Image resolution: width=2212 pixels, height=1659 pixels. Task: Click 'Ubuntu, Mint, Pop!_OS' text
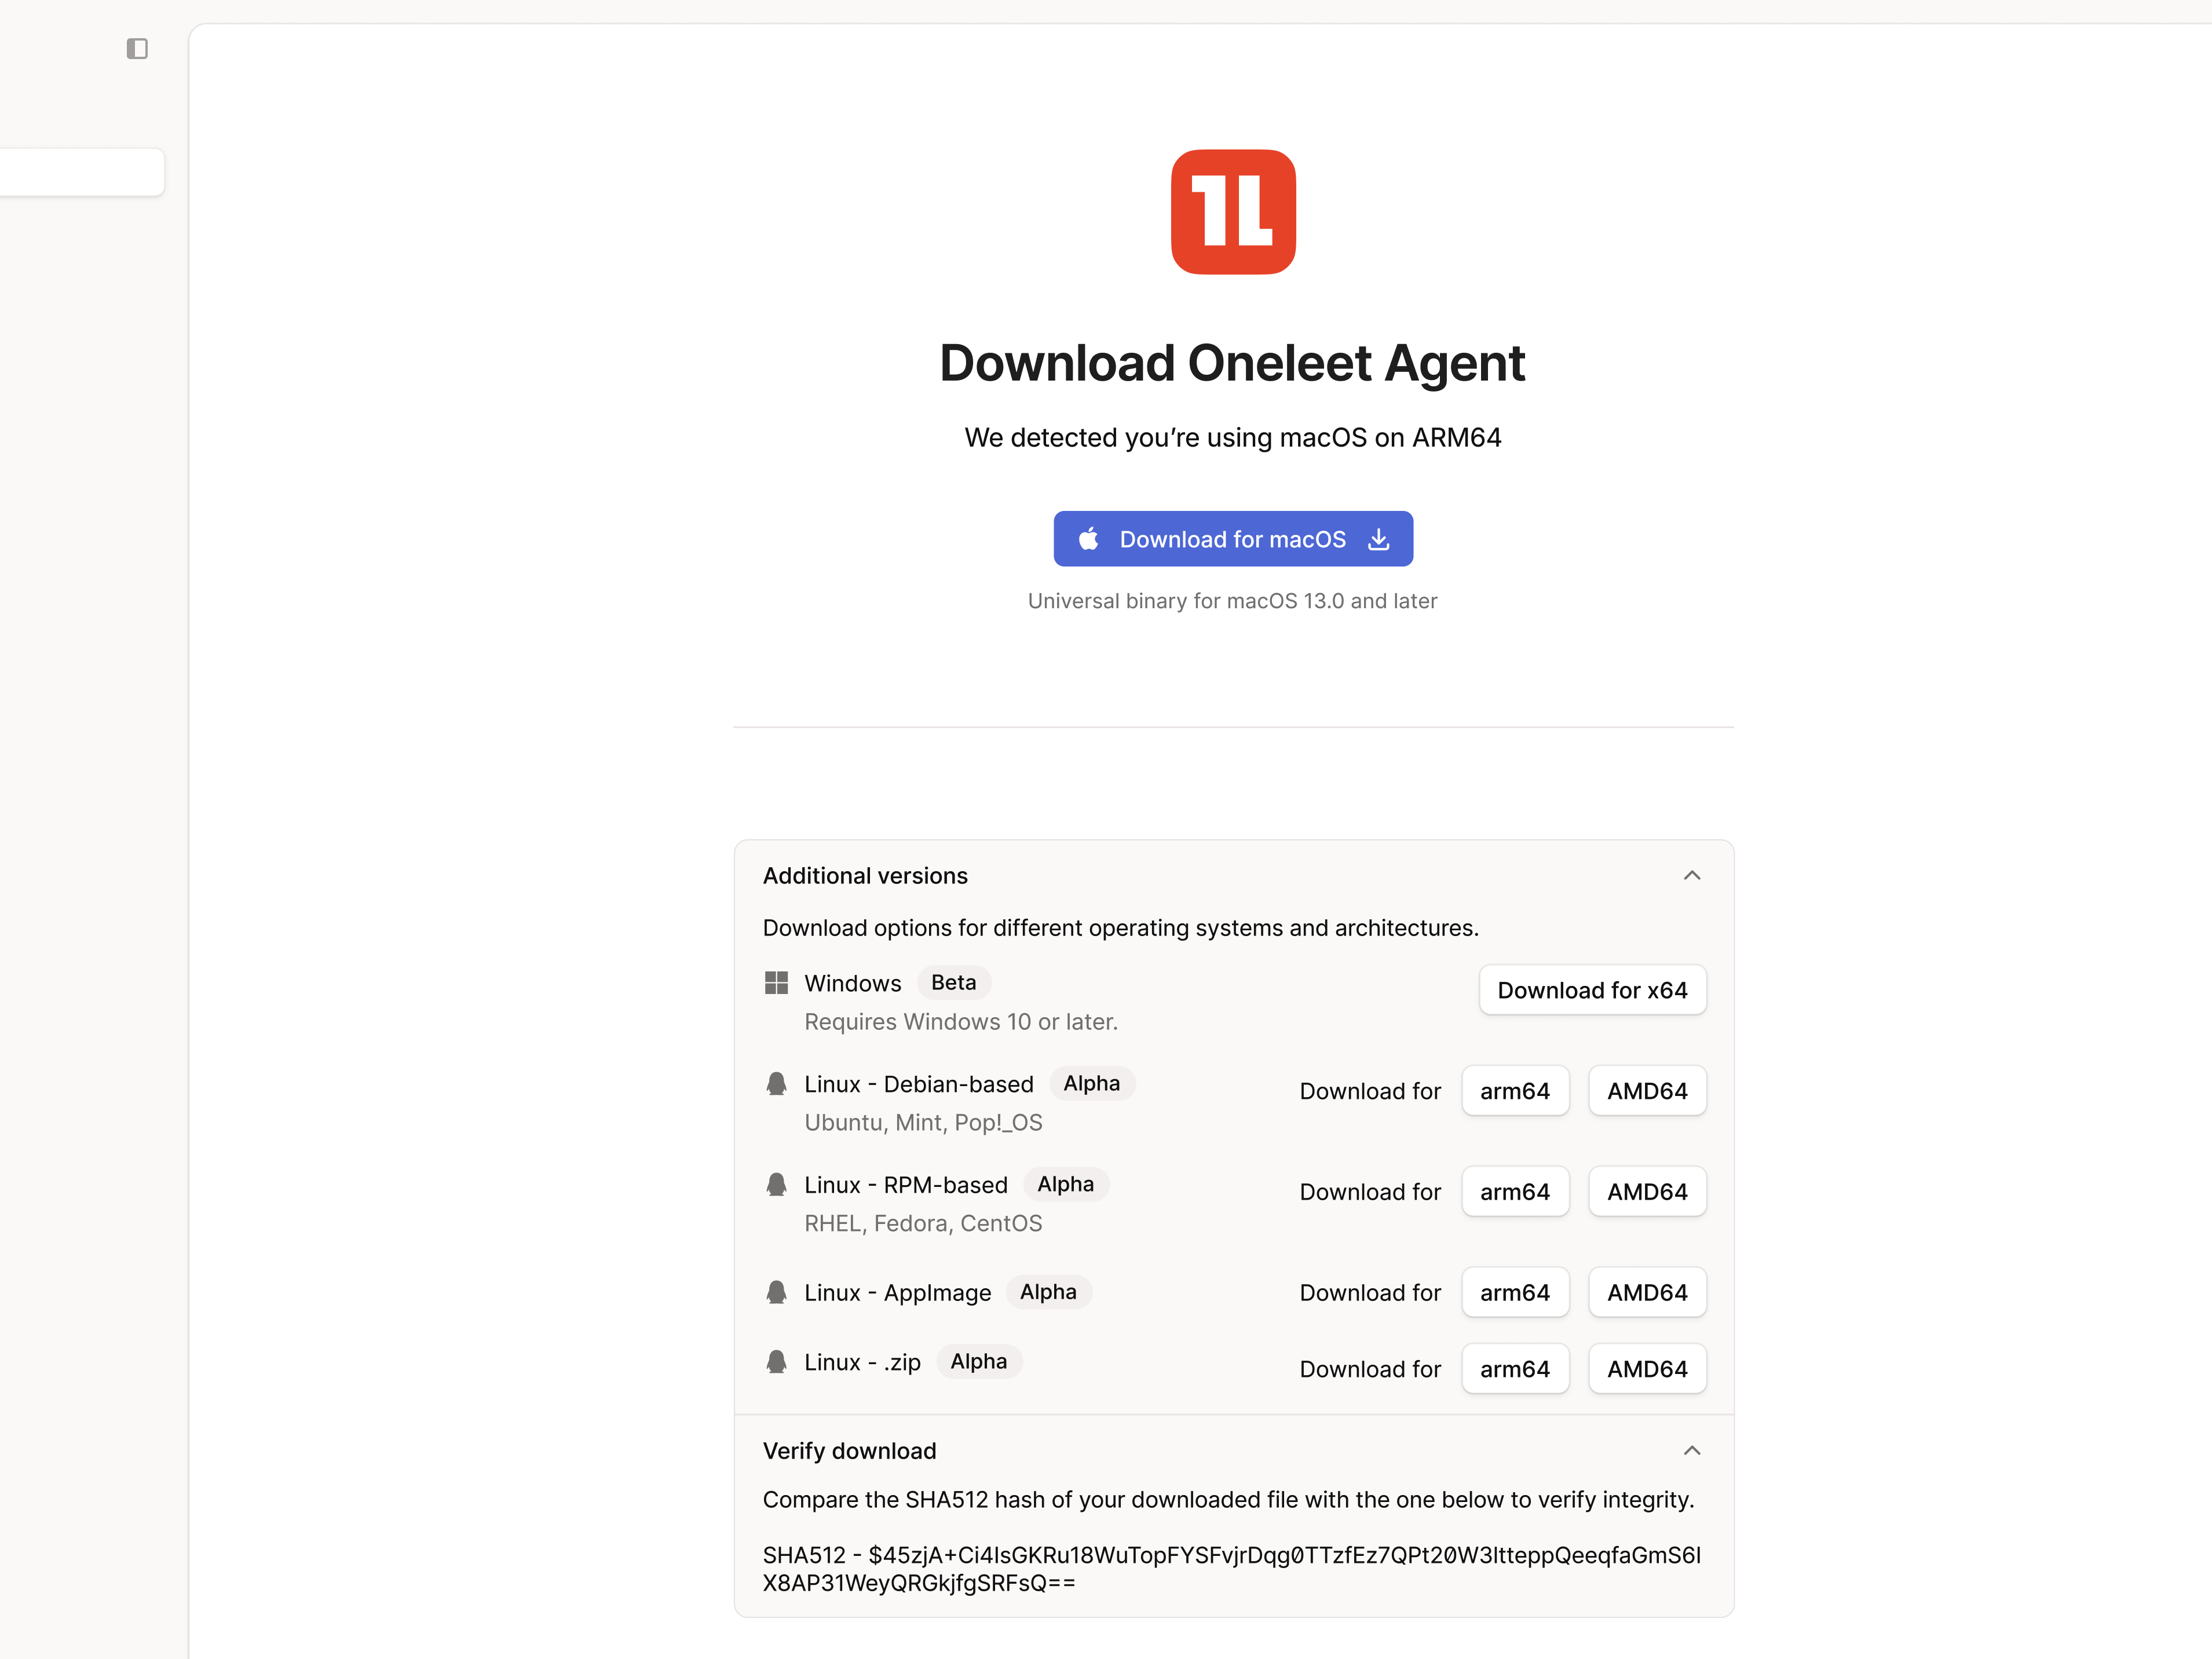click(x=923, y=1123)
